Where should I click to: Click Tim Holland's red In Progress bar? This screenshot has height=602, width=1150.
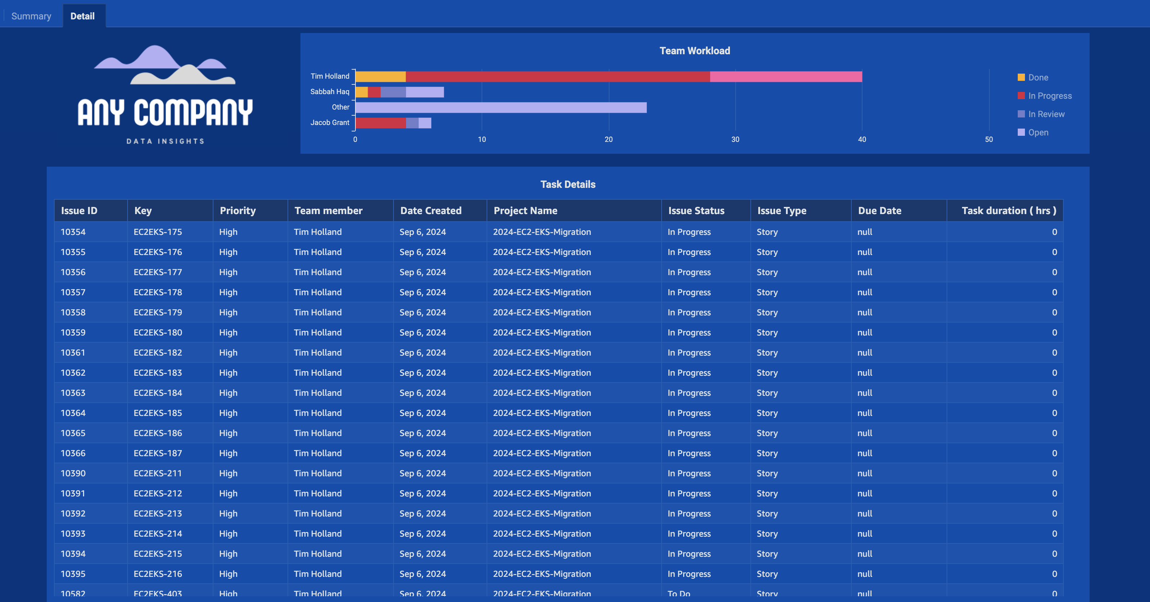558,77
